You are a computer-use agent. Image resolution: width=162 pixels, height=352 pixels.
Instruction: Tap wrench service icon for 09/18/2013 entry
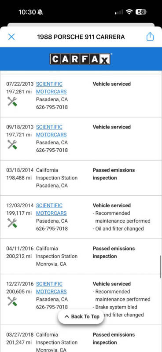[12, 144]
